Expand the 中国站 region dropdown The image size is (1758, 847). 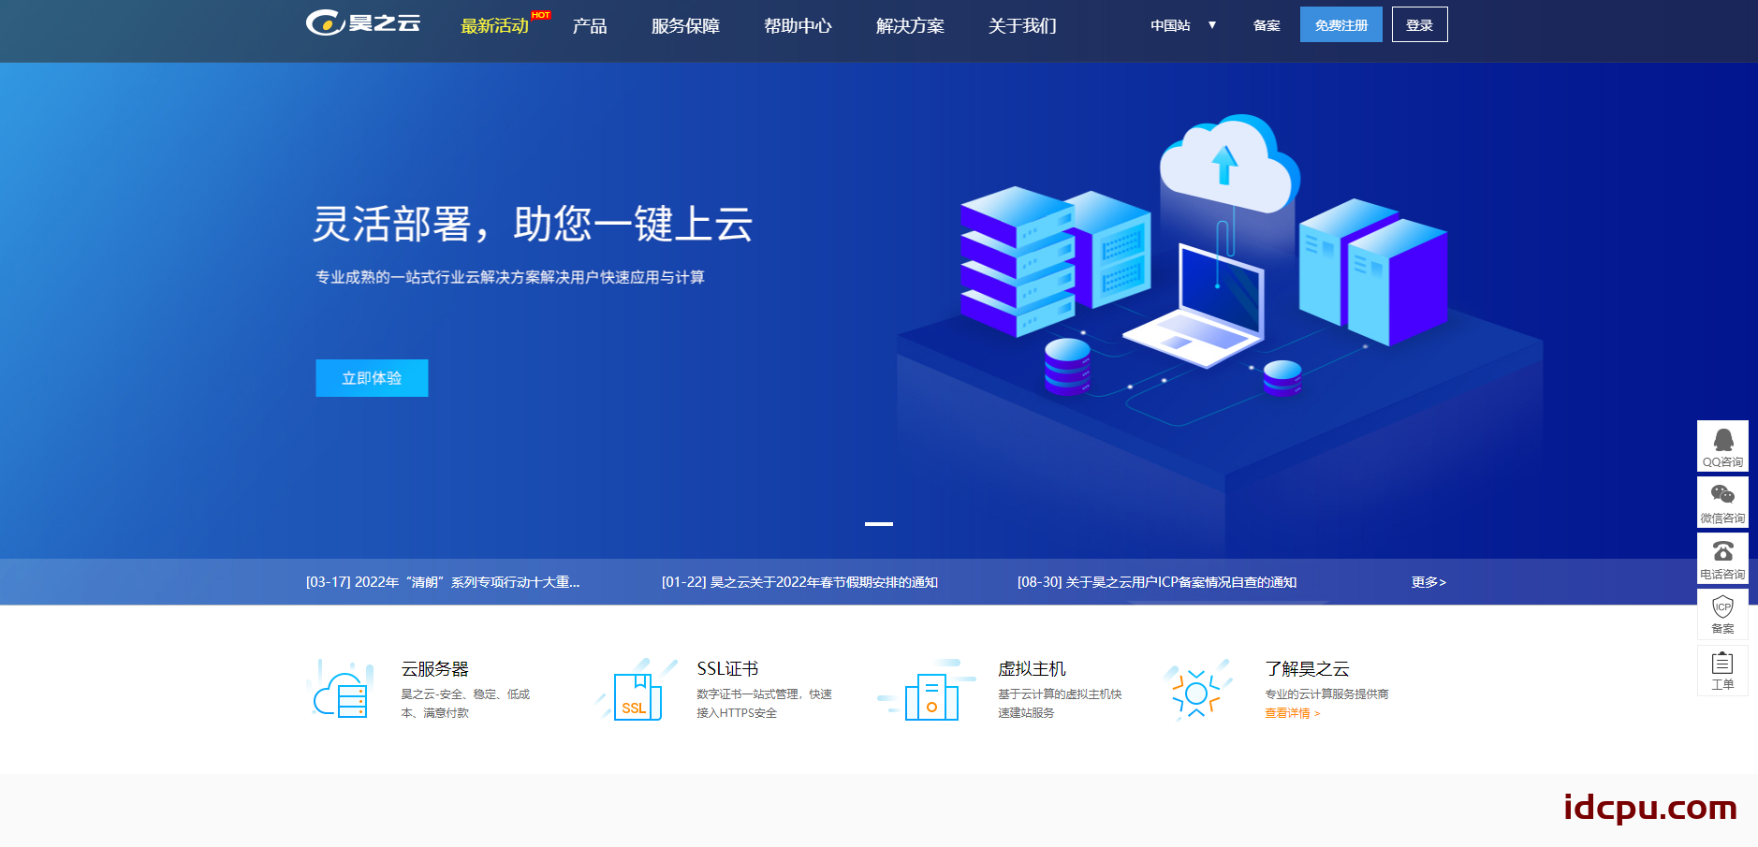pos(1183,25)
